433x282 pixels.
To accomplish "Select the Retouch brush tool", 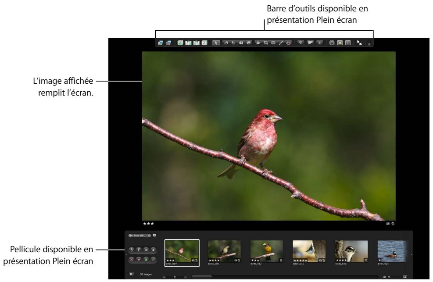I will (281, 43).
